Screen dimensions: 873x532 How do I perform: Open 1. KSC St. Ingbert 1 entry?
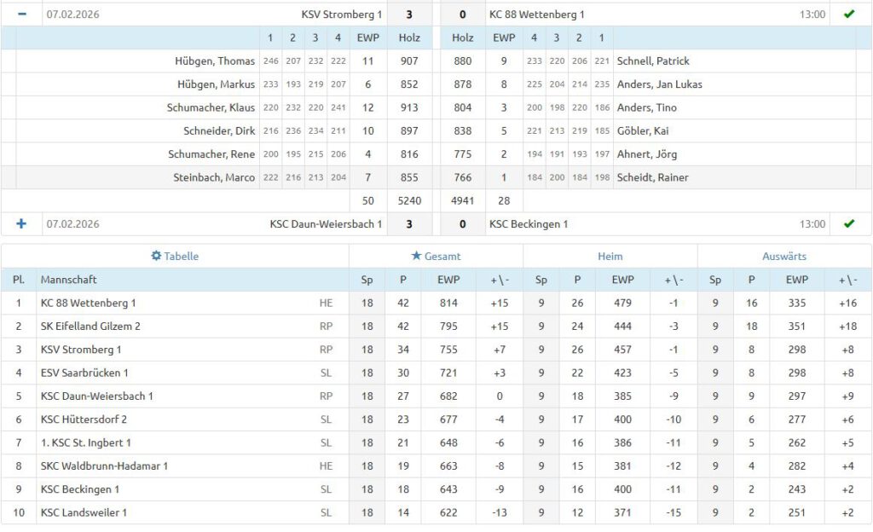tap(85, 442)
